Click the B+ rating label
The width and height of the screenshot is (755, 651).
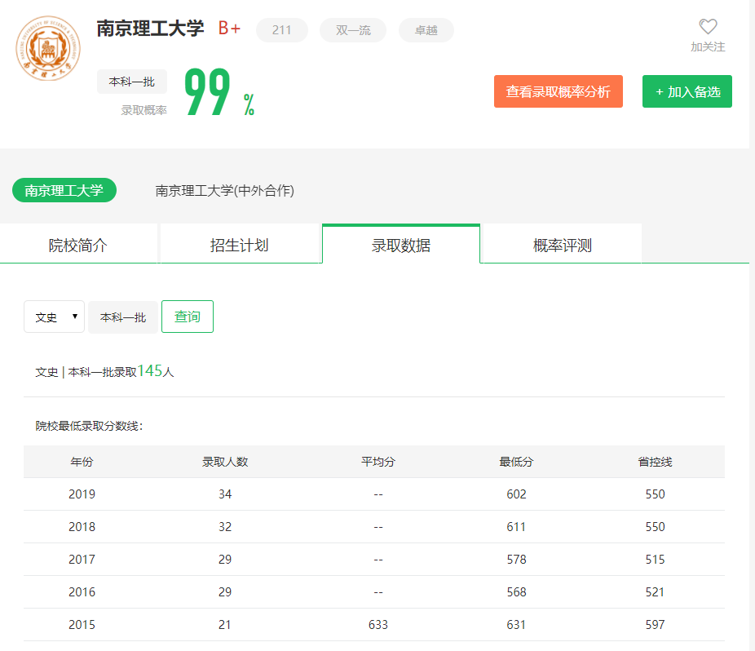[x=229, y=28]
